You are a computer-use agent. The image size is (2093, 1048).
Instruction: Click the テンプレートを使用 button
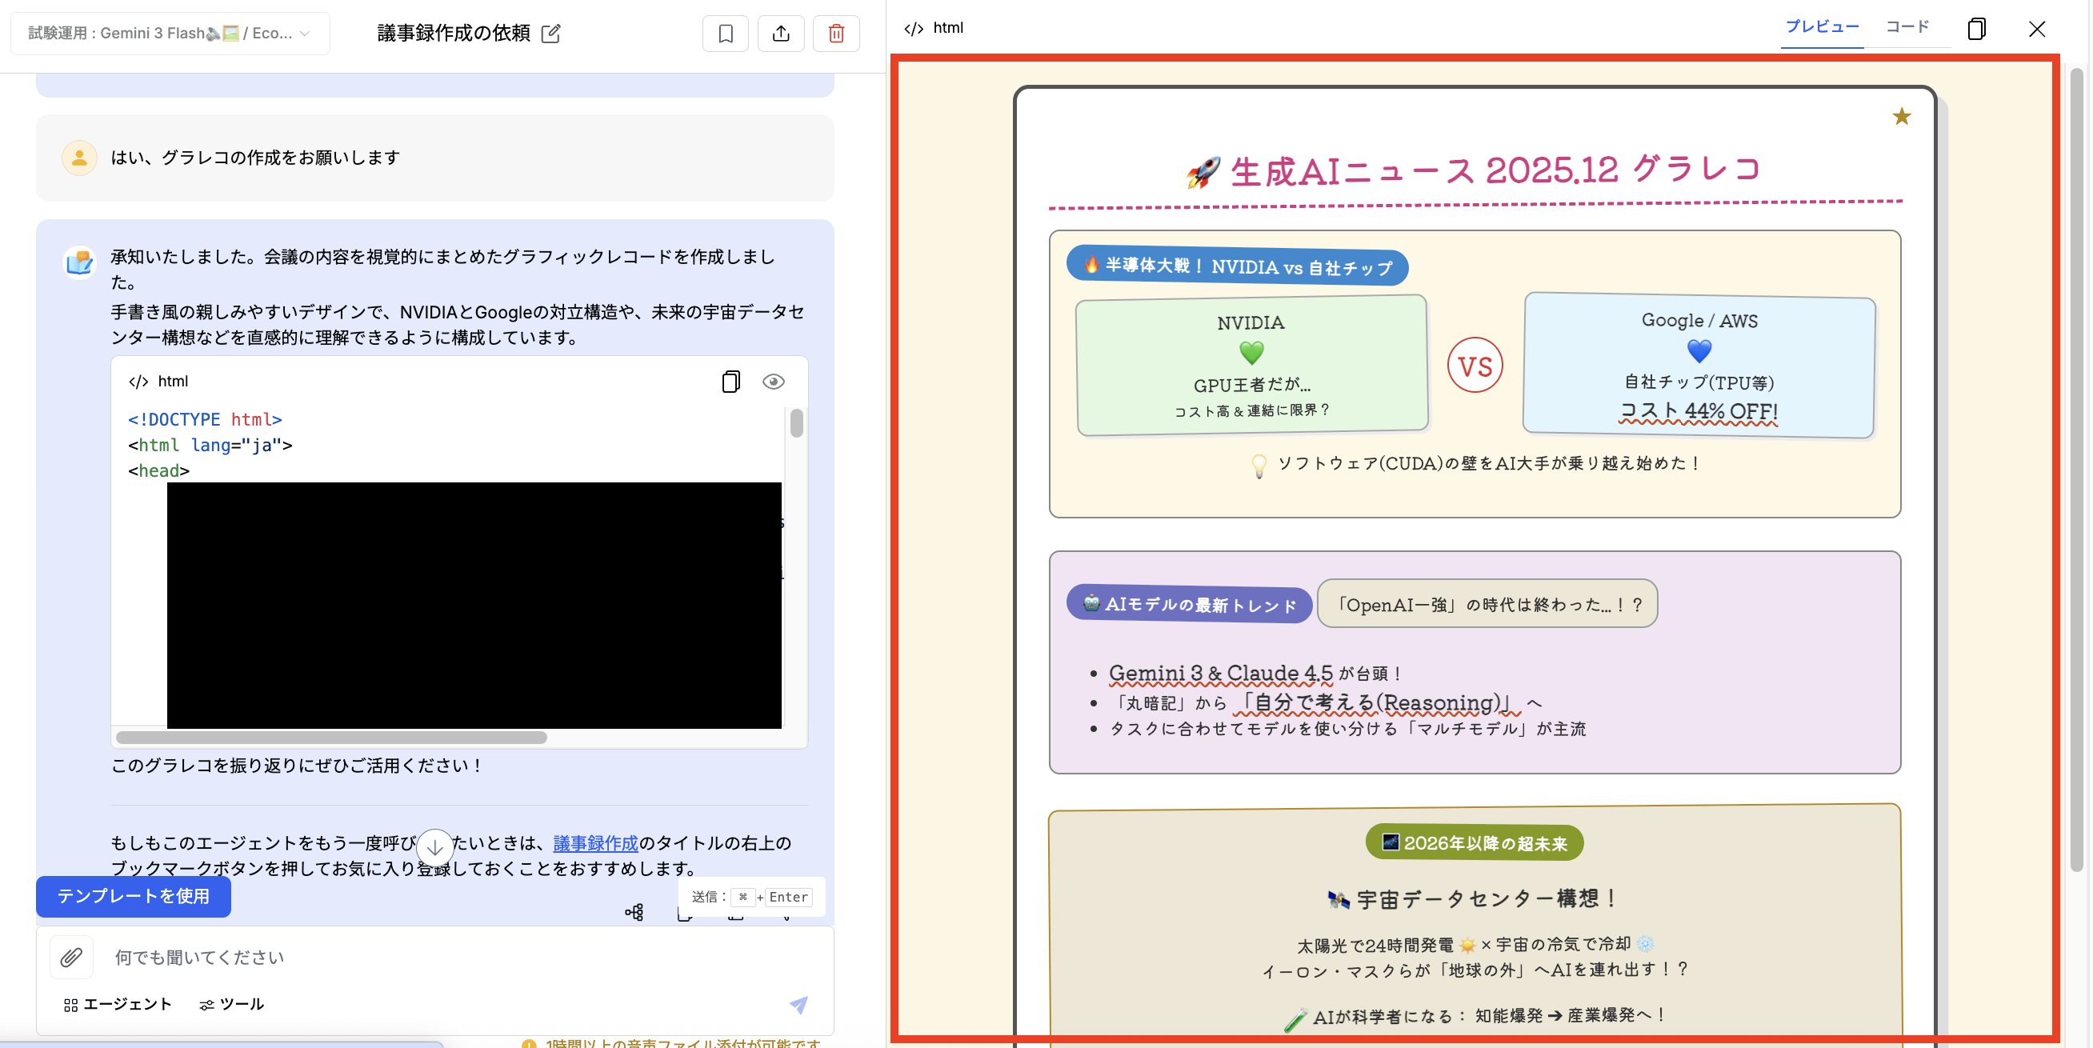tap(134, 896)
